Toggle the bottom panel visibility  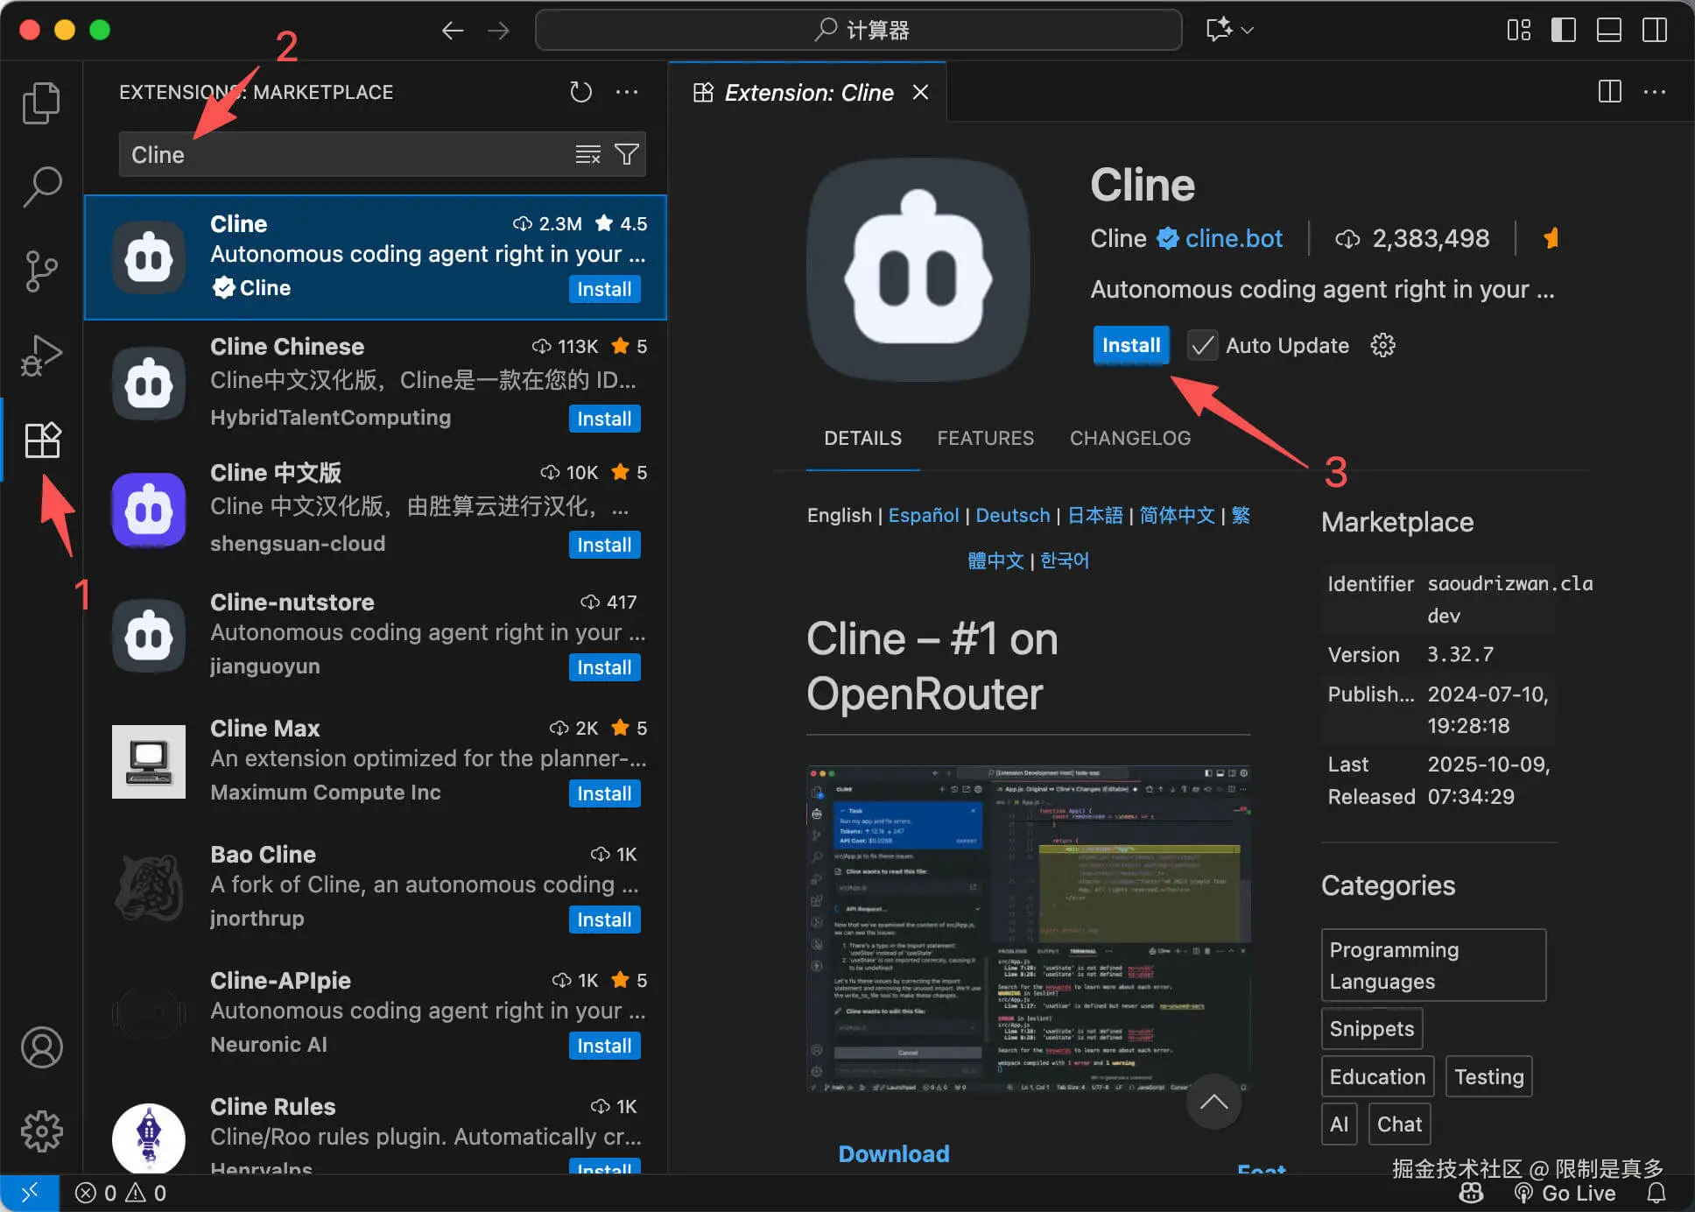click(x=1608, y=30)
